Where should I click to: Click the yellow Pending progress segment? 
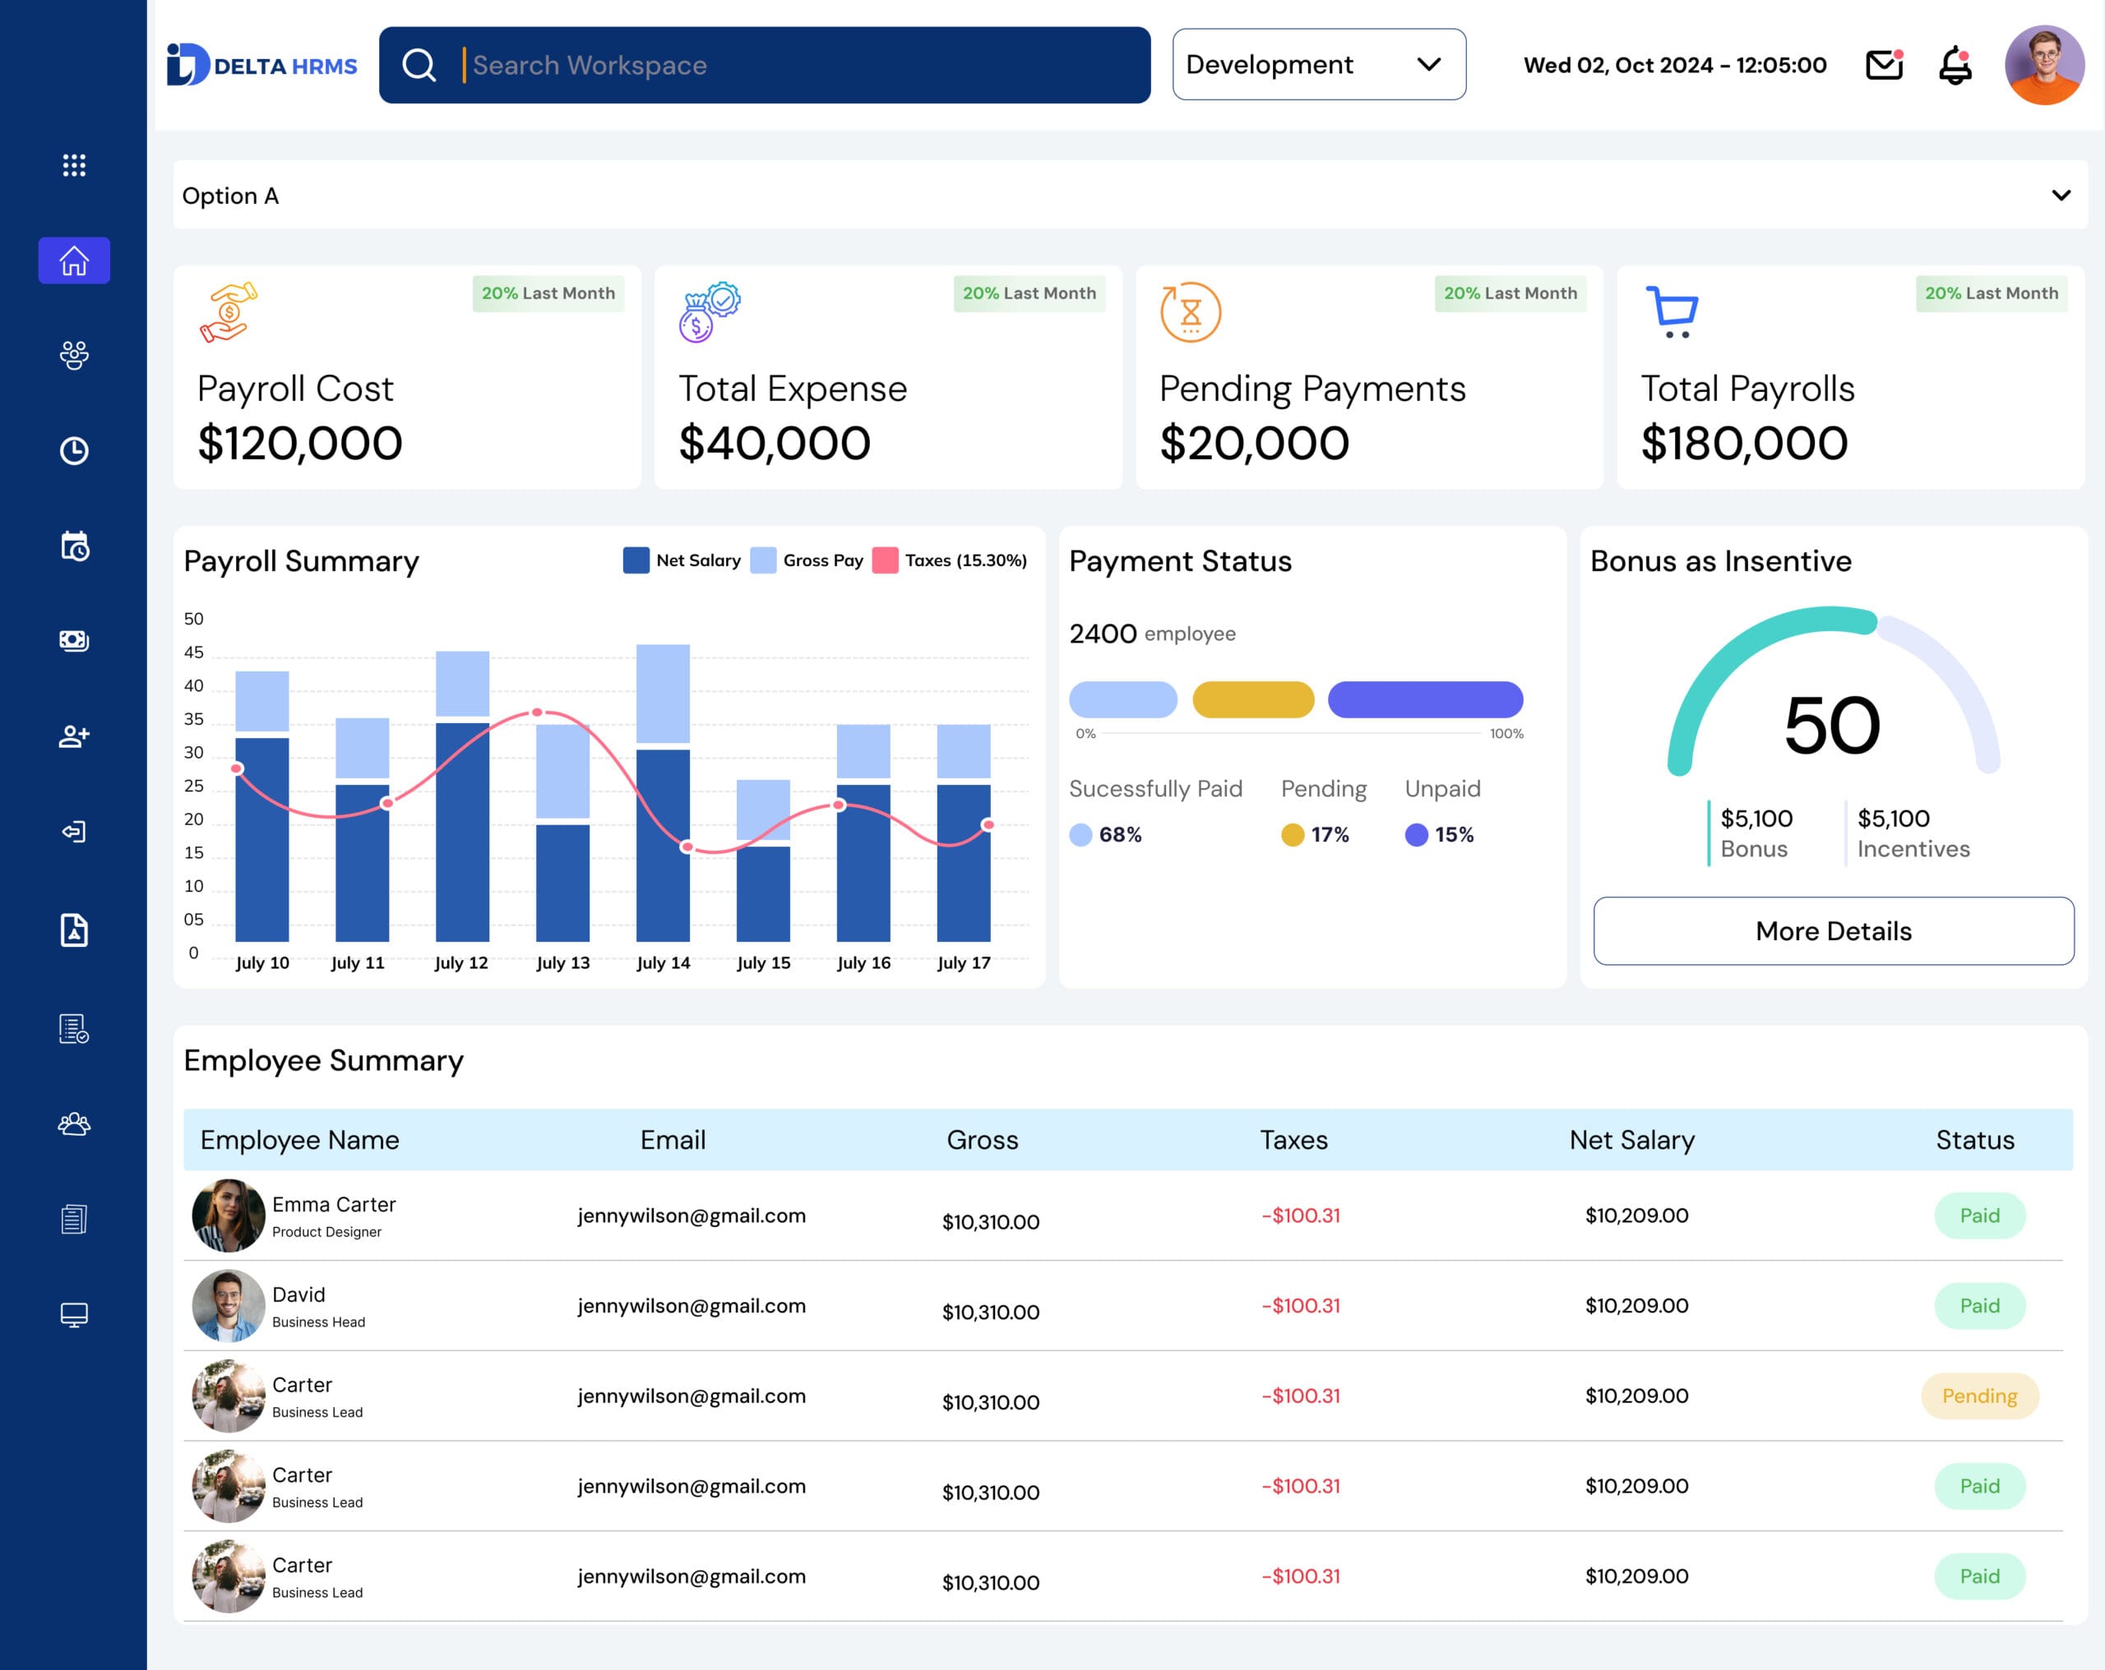pos(1254,700)
